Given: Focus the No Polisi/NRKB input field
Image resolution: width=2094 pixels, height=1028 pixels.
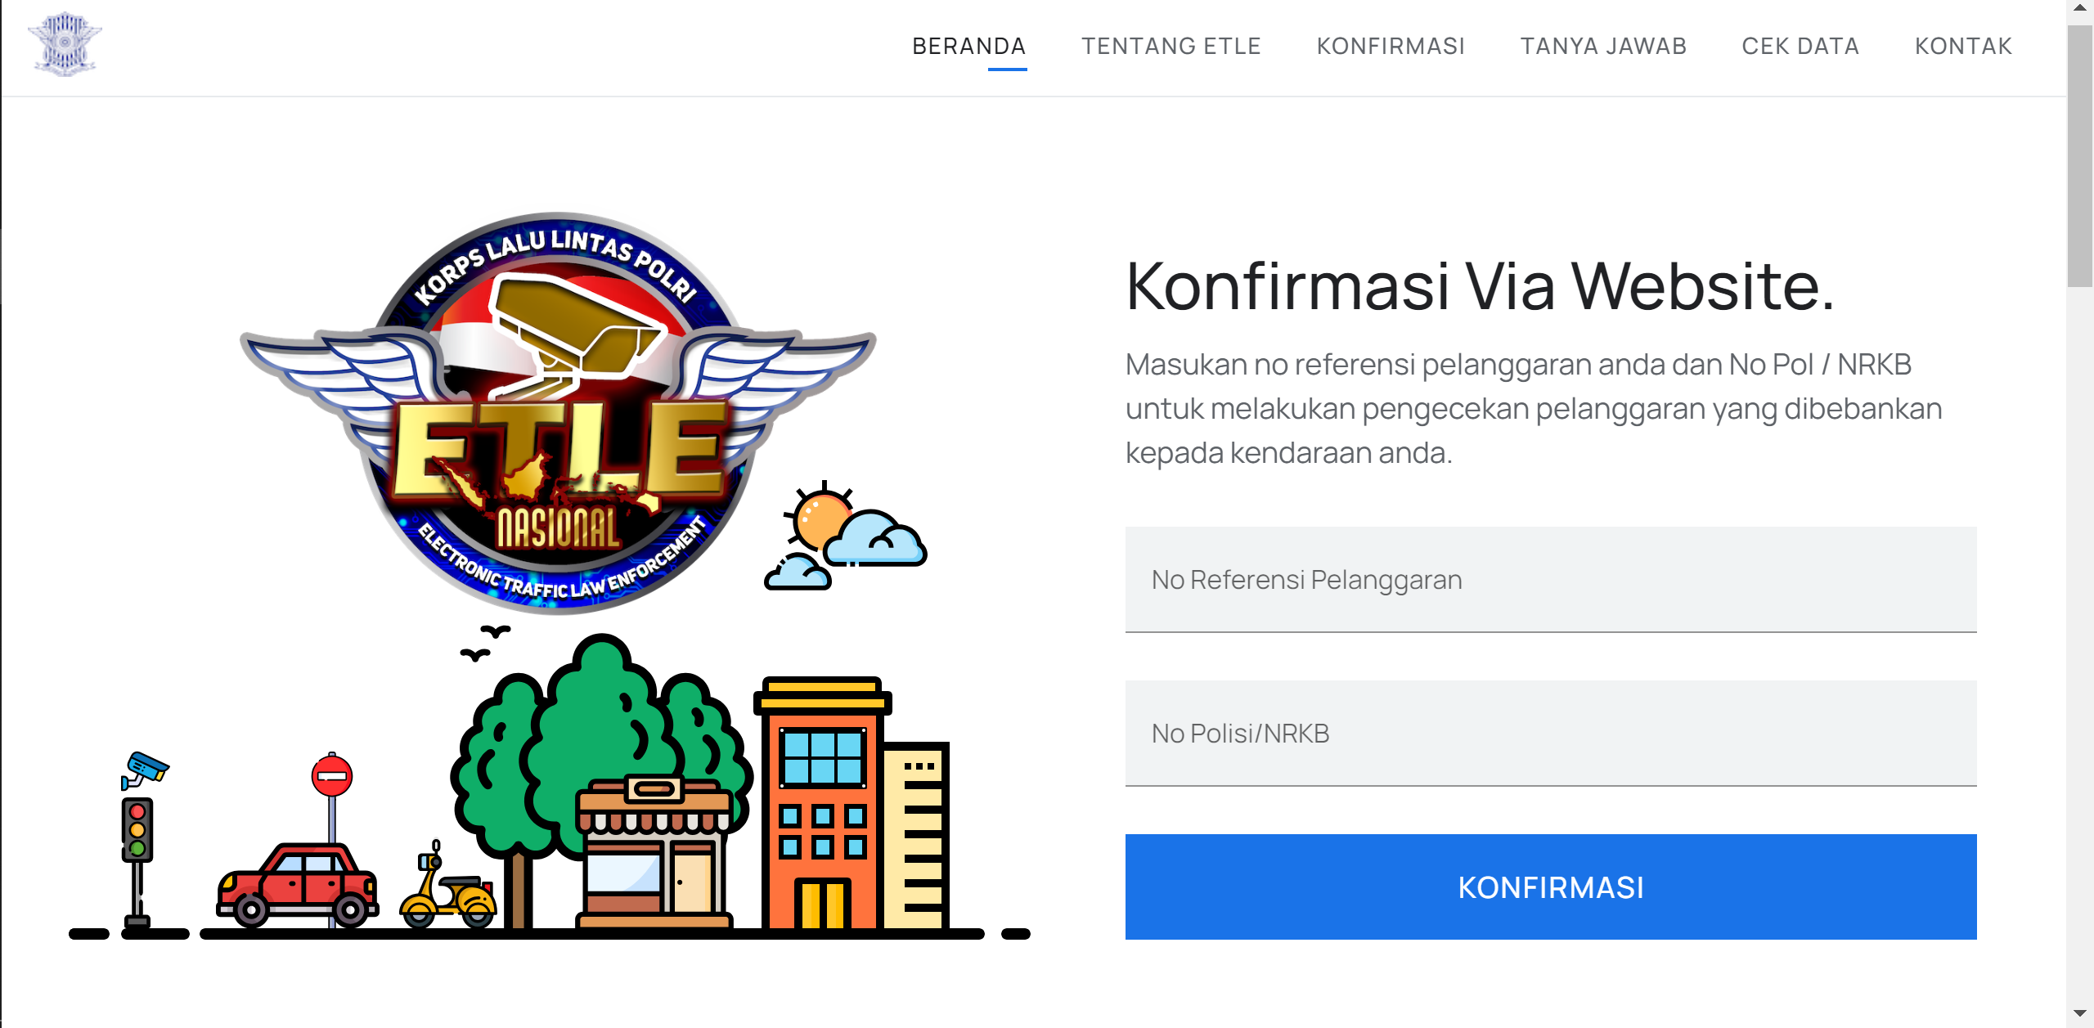Looking at the screenshot, I should click(1551, 734).
